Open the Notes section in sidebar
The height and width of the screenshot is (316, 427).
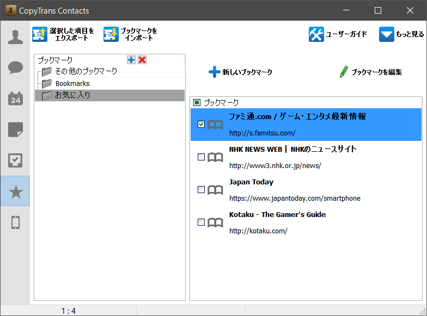point(15,129)
